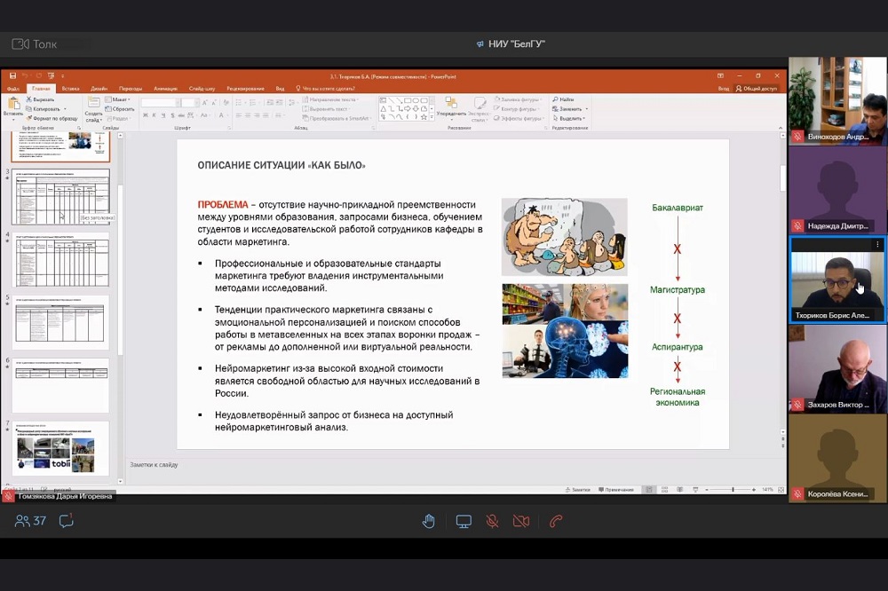Screen dimensions: 888x591
Task: Toggle the microphone mute button
Action: coord(492,522)
